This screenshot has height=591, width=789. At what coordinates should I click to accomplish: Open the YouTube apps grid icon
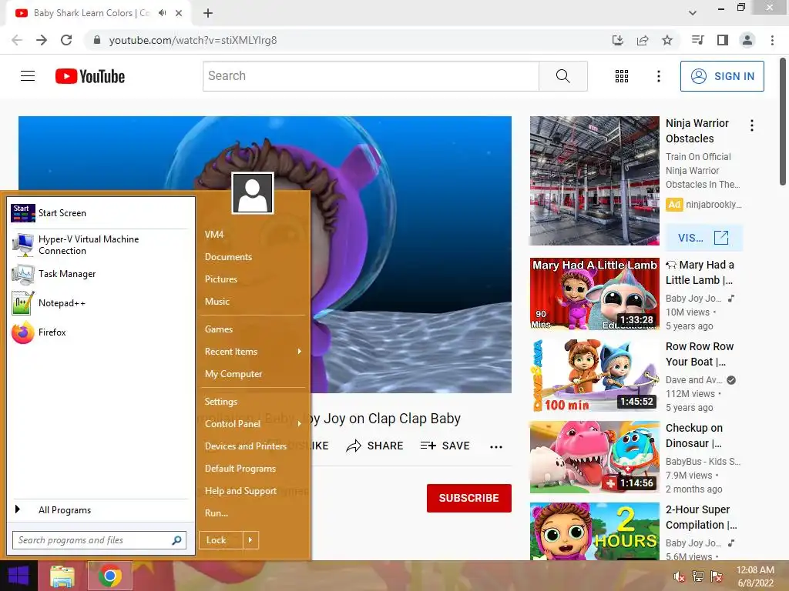pos(622,76)
